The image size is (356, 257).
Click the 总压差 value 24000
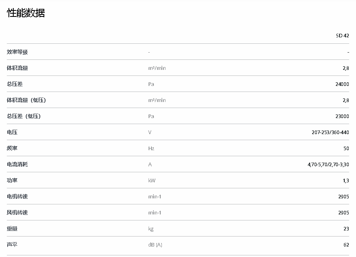click(x=342, y=84)
